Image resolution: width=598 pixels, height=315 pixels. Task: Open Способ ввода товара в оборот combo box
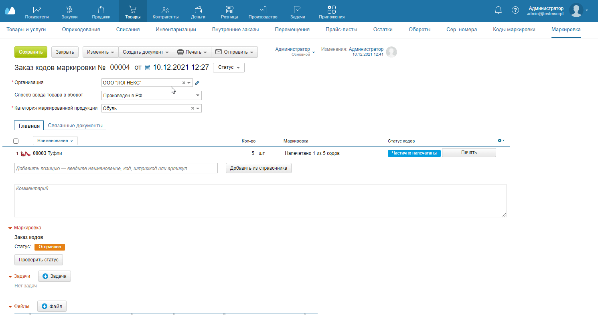pos(151,96)
